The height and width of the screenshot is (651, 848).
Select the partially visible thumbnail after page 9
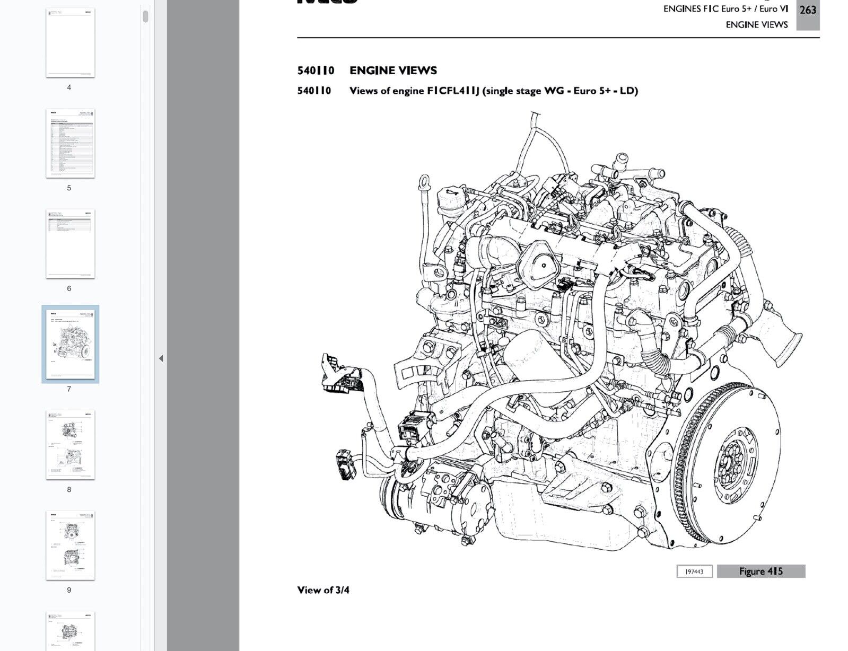70,631
